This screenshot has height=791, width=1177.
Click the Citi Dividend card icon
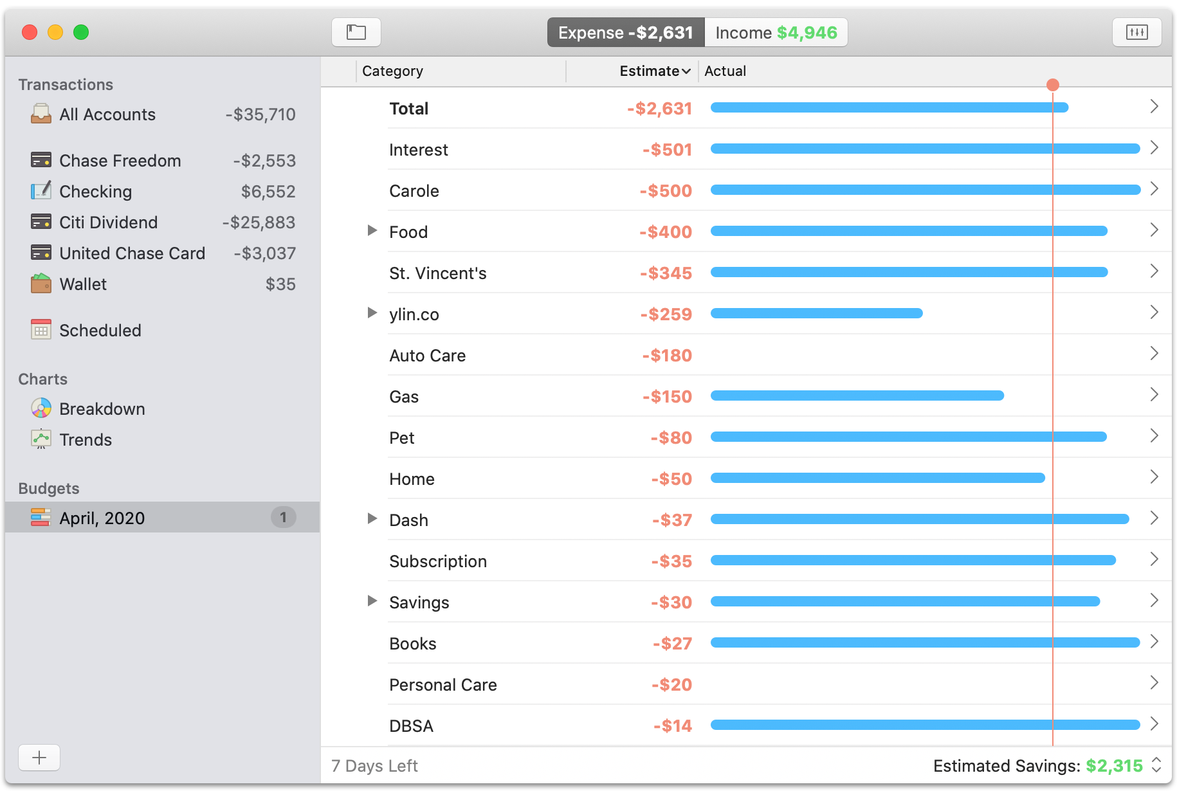[41, 222]
